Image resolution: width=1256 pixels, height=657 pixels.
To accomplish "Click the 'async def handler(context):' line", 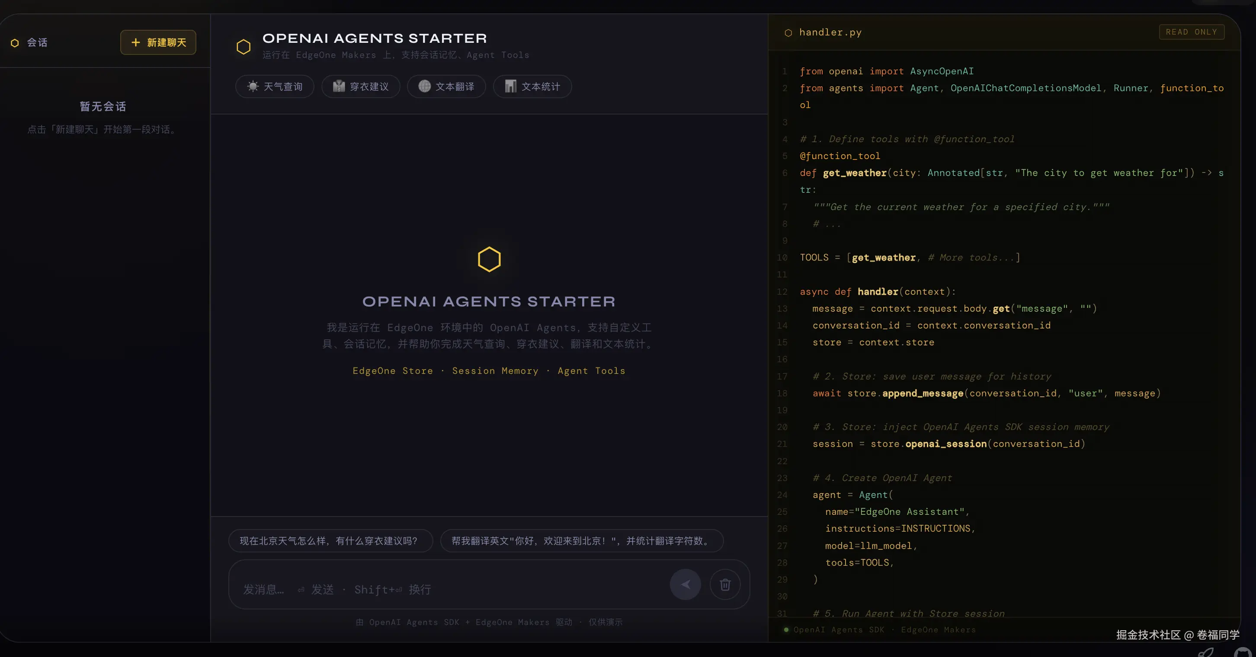I will [x=878, y=291].
